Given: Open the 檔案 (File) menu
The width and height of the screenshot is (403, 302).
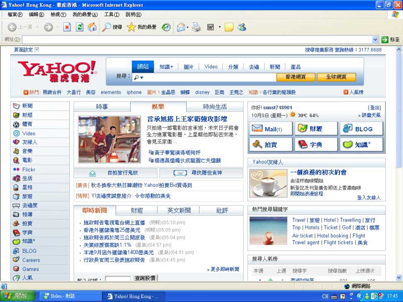Looking at the screenshot, I should click(15, 14).
